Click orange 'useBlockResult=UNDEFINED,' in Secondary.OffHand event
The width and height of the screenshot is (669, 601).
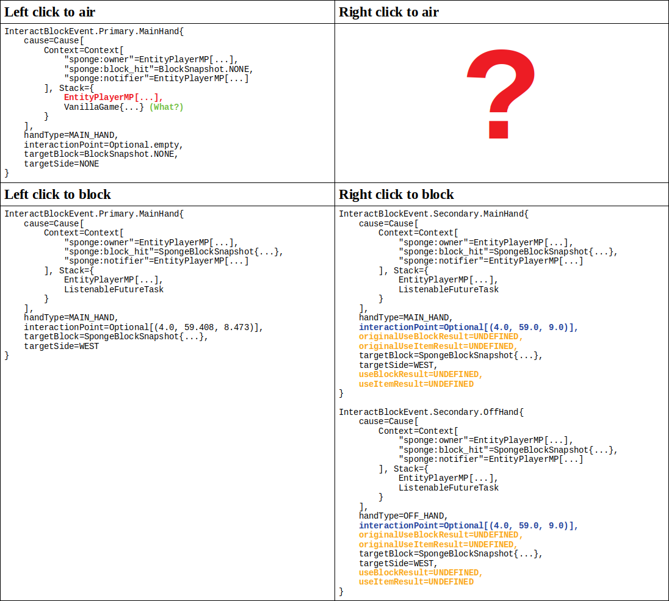421,572
